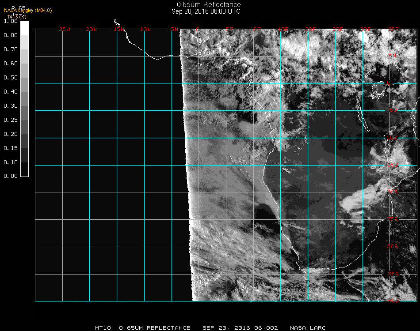Click the "MT10" text in the footer
Image resolution: width=420 pixels, height=331 pixels.
tap(103, 328)
